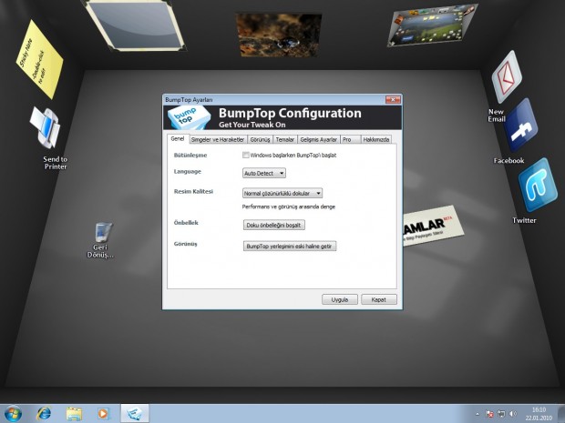The width and height of the screenshot is (565, 423).
Task: Click the Uygula button
Action: [x=339, y=299]
